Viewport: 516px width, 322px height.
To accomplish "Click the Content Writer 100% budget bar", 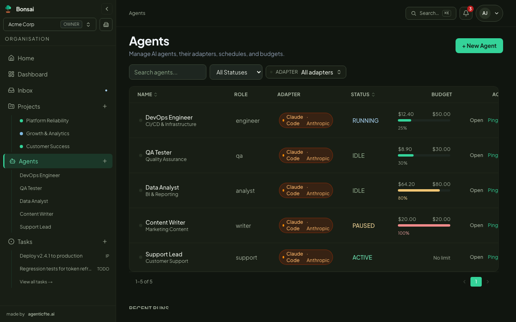I will click(x=424, y=225).
